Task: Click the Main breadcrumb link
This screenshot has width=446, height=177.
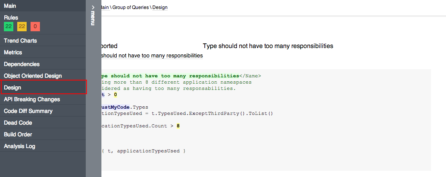Action: [x=105, y=7]
